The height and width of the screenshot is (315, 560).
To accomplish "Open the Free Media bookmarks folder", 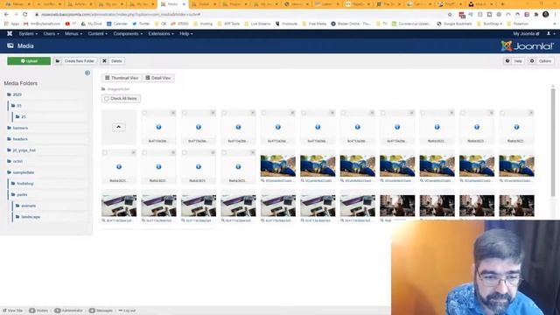I will [314, 24].
